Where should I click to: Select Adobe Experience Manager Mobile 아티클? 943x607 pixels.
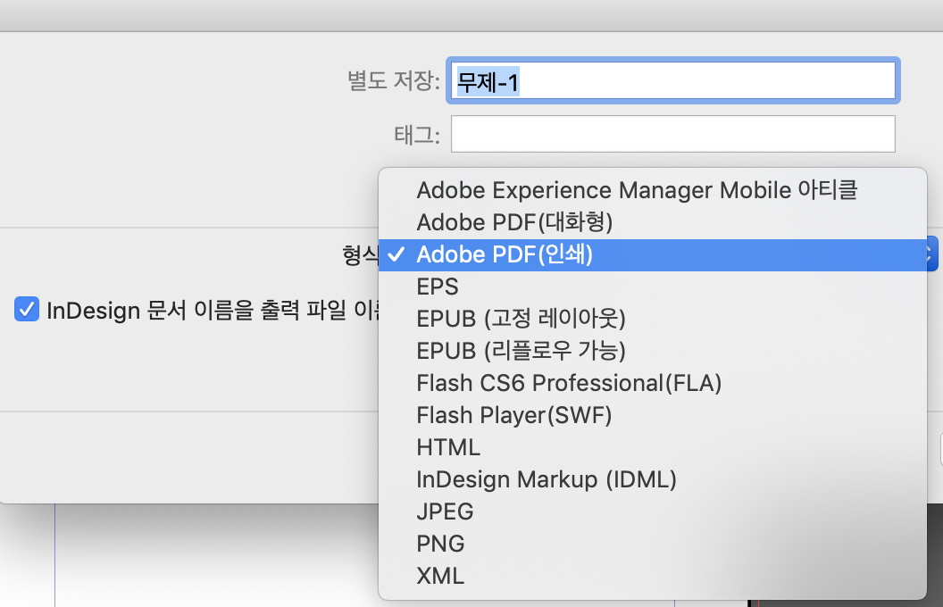tap(637, 190)
